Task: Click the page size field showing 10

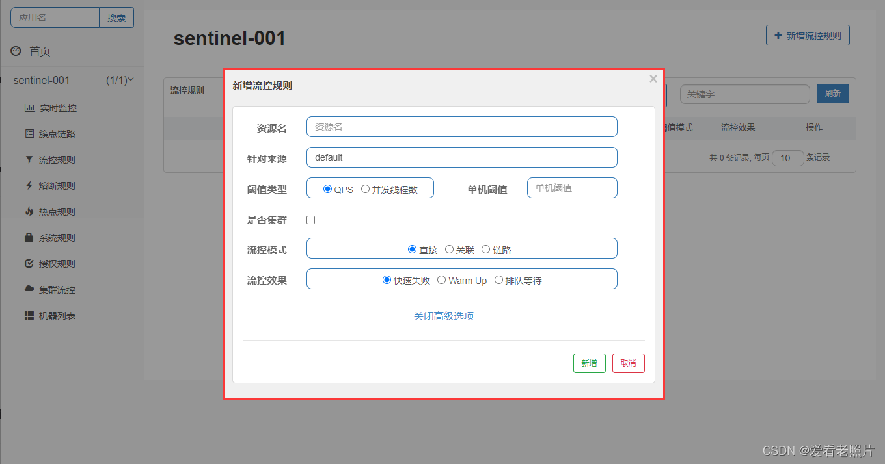Action: (788, 158)
